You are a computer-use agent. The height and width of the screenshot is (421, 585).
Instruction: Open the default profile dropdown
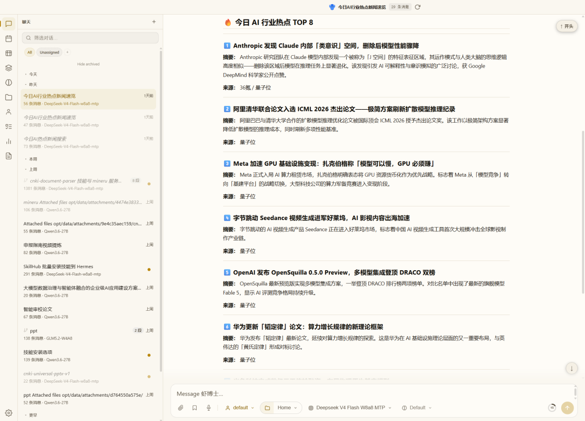[x=240, y=407]
